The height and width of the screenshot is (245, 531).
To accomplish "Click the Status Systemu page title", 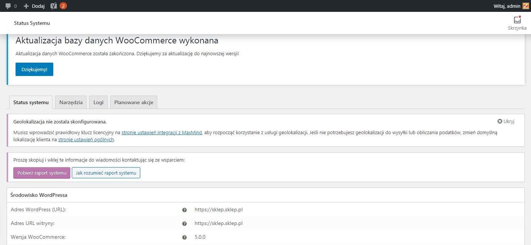I will (x=32, y=23).
